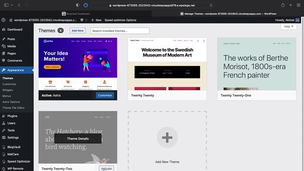304x171 pixels.
Task: Switch to BlogVault Dashboard tab
Action: (76, 14)
